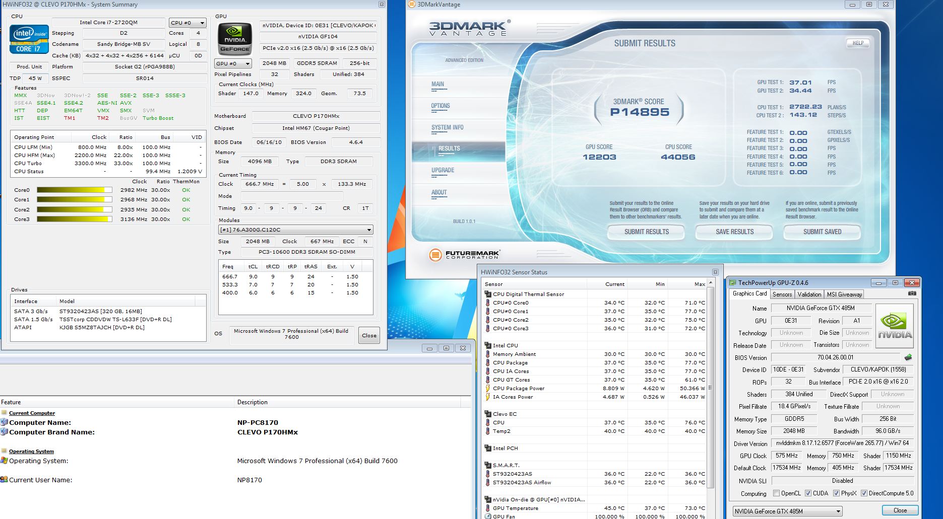This screenshot has height=519, width=943.
Task: Open the Validation tab in GPU-Z
Action: point(809,294)
